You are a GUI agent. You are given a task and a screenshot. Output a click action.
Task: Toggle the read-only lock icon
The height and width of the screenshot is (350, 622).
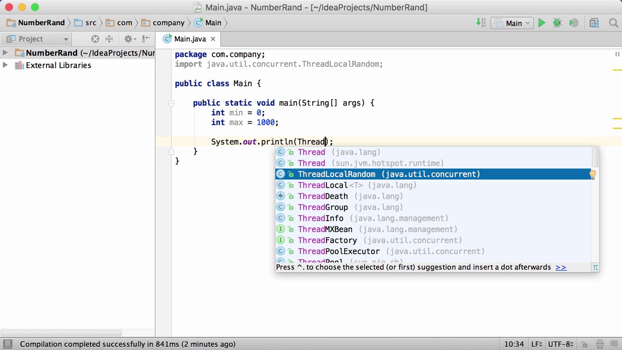(585, 344)
